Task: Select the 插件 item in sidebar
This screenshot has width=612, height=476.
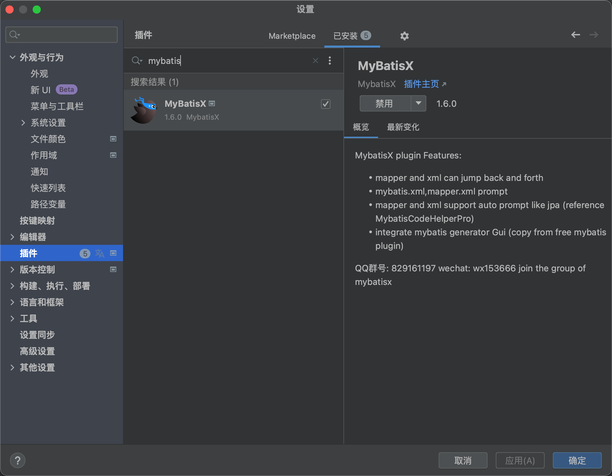Action: tap(62, 253)
